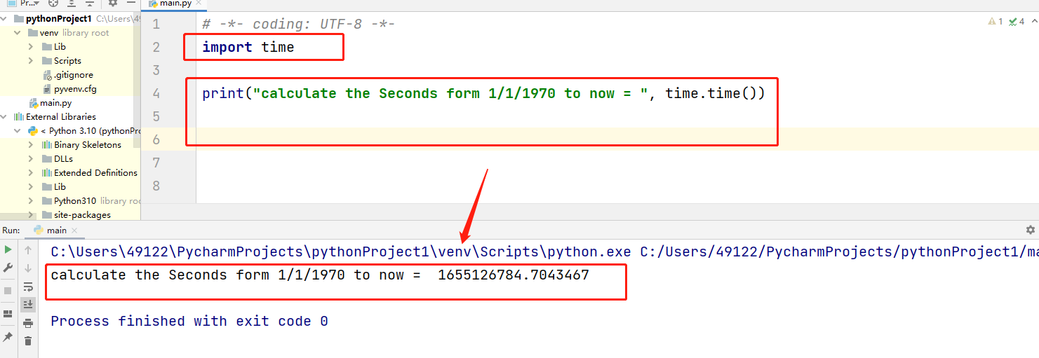This screenshot has width=1039, height=358.
Task: Open Project panel options gear
Action: coord(112,4)
